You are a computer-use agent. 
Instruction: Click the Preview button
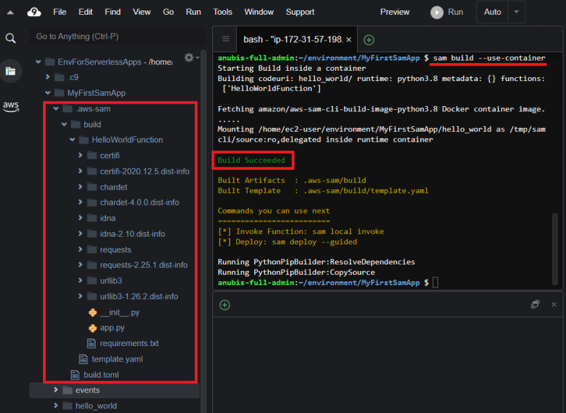(x=394, y=12)
